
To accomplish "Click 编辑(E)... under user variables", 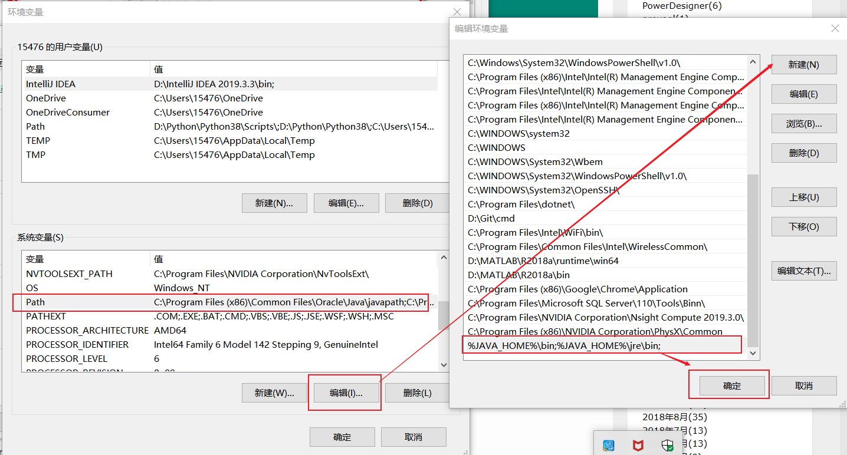I will tap(346, 203).
